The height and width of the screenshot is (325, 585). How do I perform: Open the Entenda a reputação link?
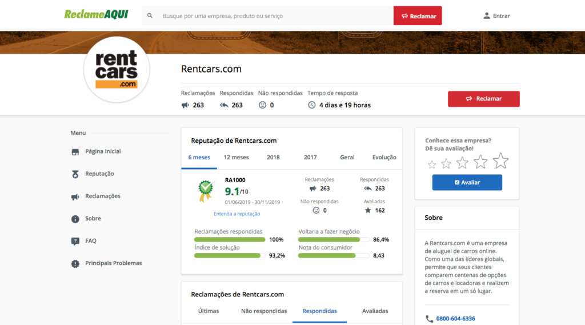237,214
